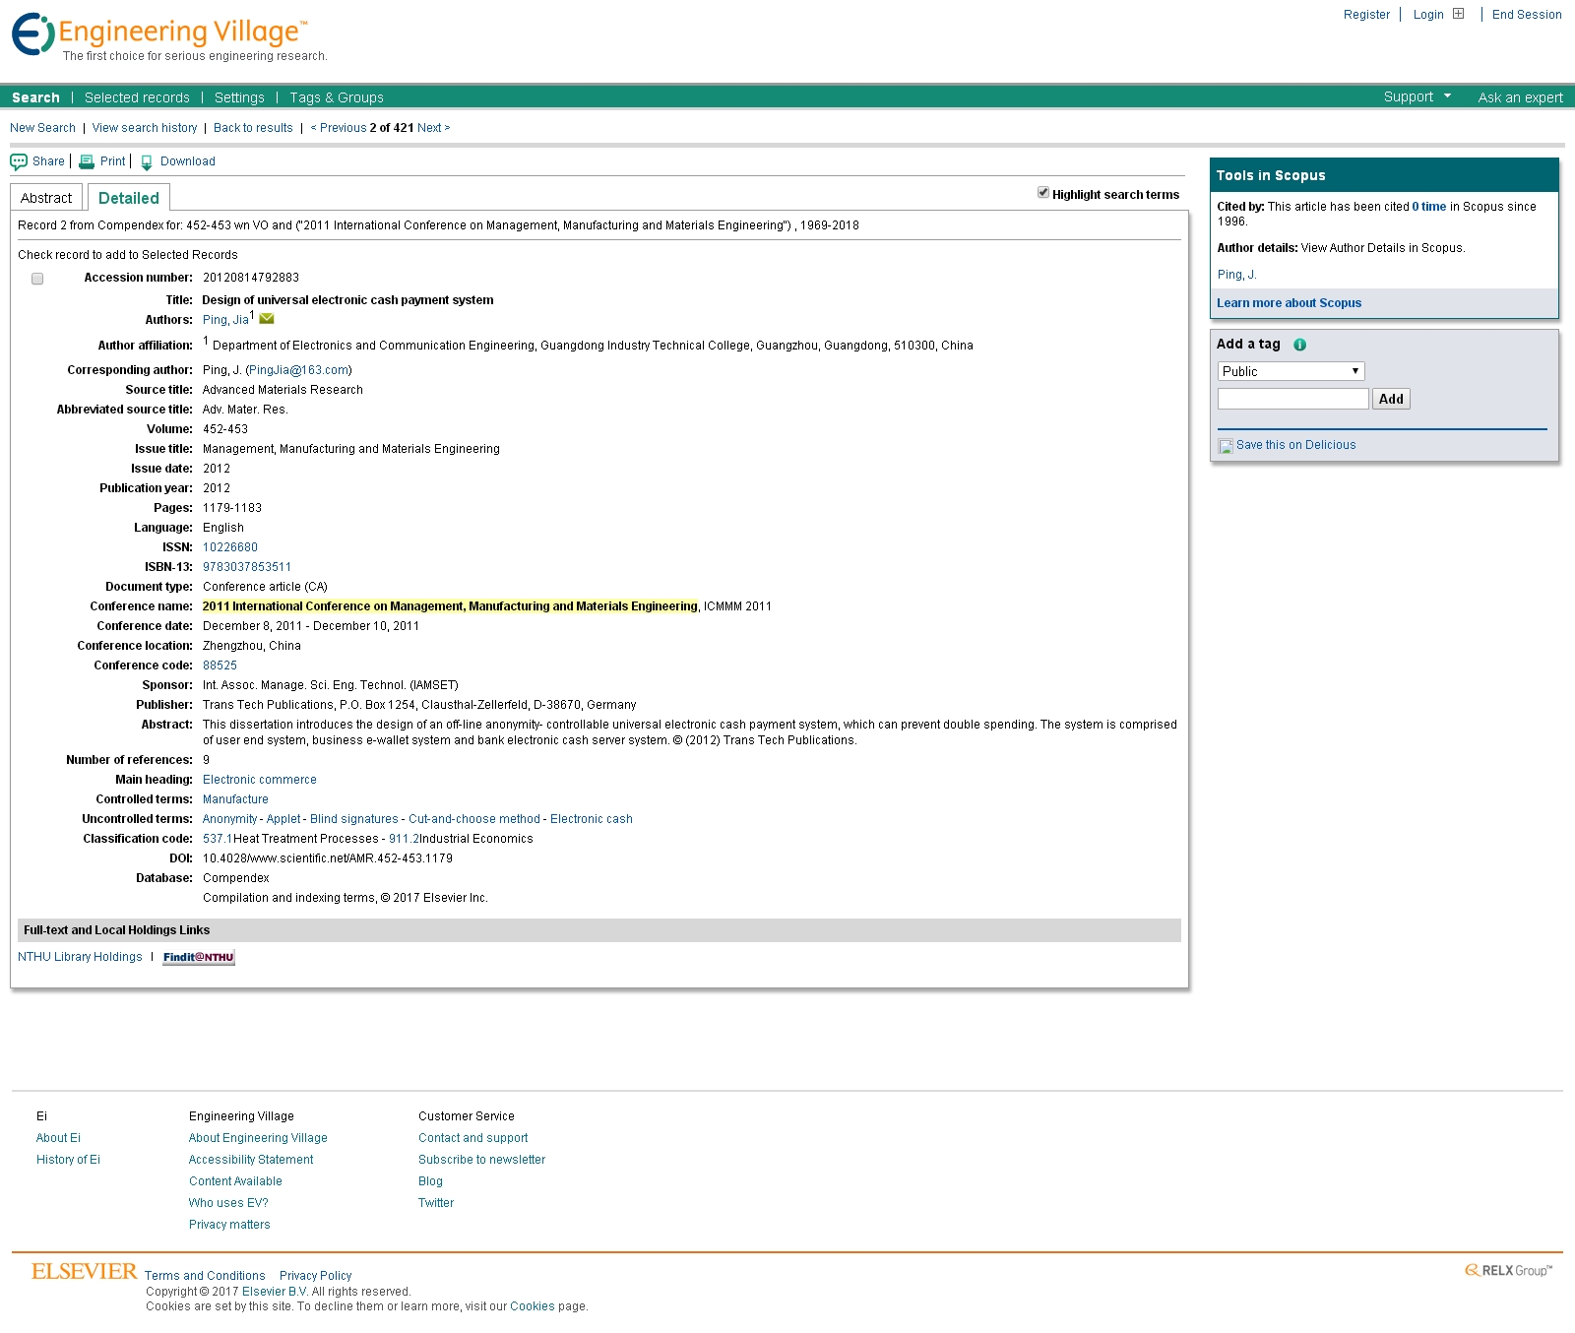Click the Delicious bookmark icon
1575x1333 pixels.
(x=1226, y=446)
